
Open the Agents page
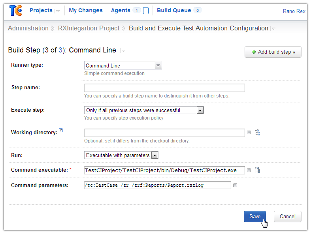(x=121, y=10)
